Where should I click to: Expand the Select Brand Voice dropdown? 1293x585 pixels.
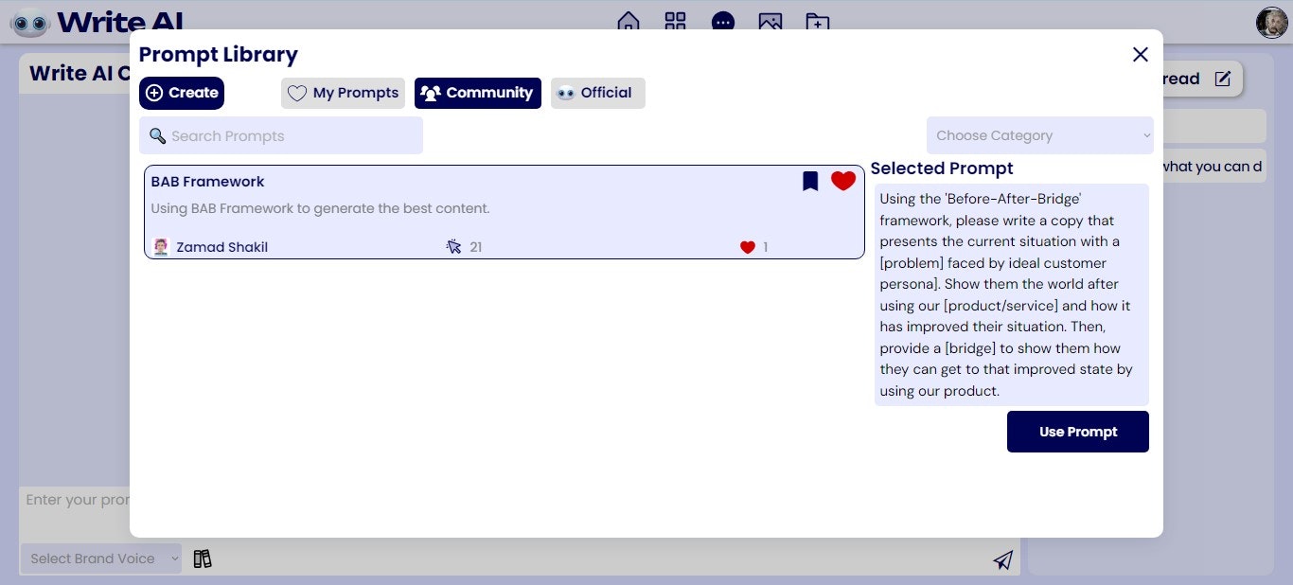pyautogui.click(x=99, y=558)
